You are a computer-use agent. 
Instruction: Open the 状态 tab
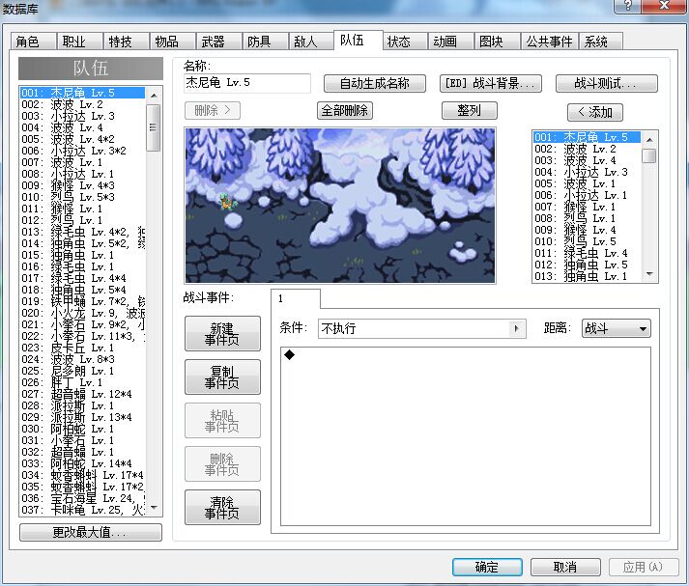click(405, 42)
